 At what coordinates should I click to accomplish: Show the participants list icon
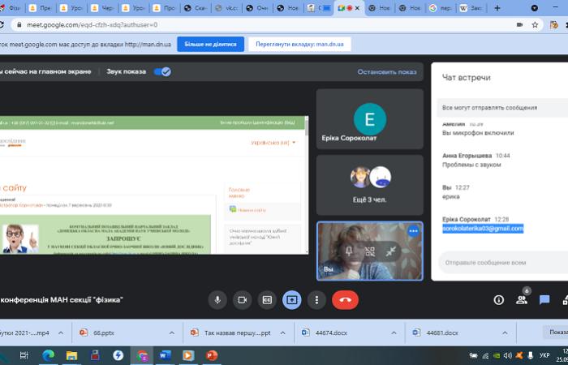522,299
